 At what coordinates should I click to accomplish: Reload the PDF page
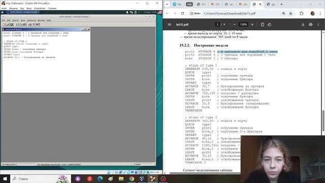pyautogui.click(x=182, y=13)
